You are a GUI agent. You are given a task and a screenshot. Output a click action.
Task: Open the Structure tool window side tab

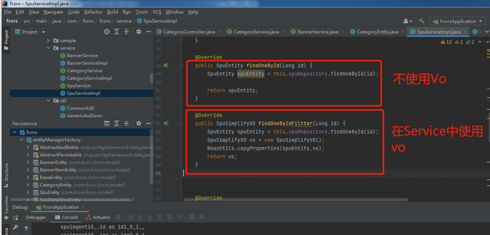tap(6, 175)
